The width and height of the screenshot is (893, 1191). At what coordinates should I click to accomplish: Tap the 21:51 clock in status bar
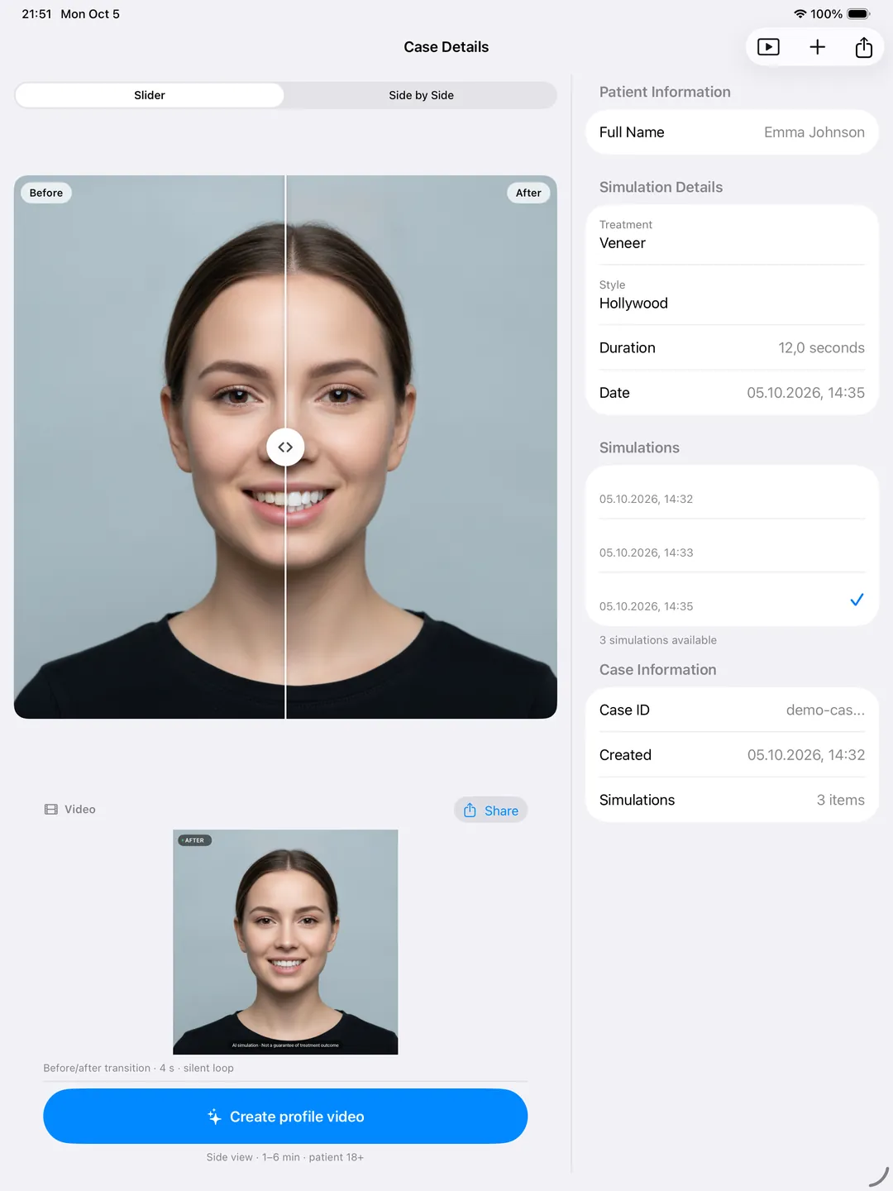36,14
